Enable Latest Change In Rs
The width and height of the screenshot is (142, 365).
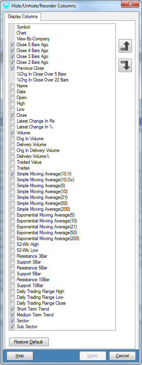pyautogui.click(x=12, y=121)
